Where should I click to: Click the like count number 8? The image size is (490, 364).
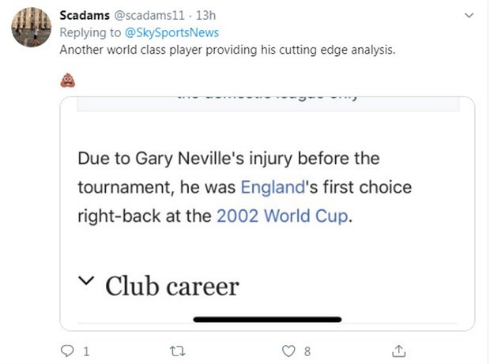coord(307,350)
